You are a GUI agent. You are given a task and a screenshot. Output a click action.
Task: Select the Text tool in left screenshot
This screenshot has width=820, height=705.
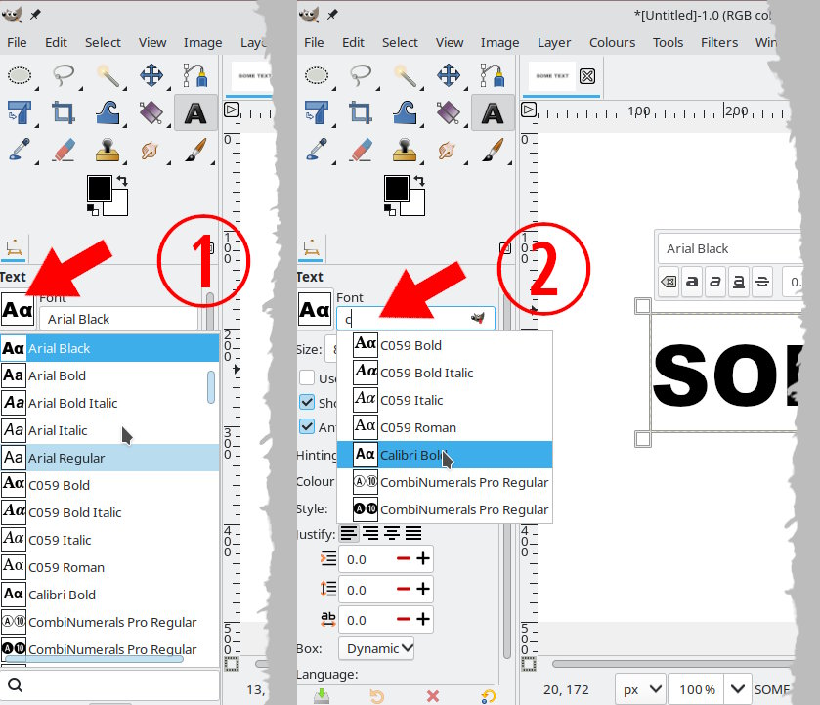[x=195, y=113]
